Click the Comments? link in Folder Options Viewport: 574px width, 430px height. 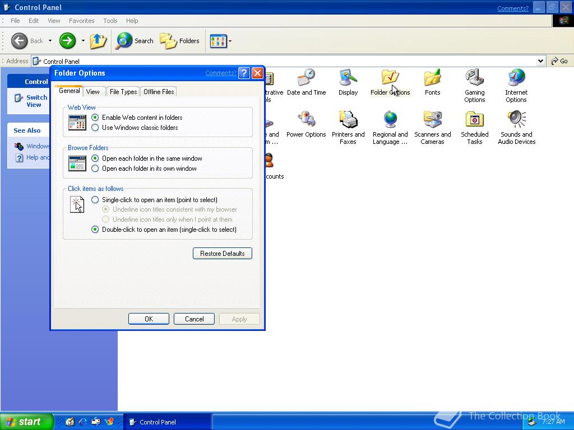click(221, 73)
